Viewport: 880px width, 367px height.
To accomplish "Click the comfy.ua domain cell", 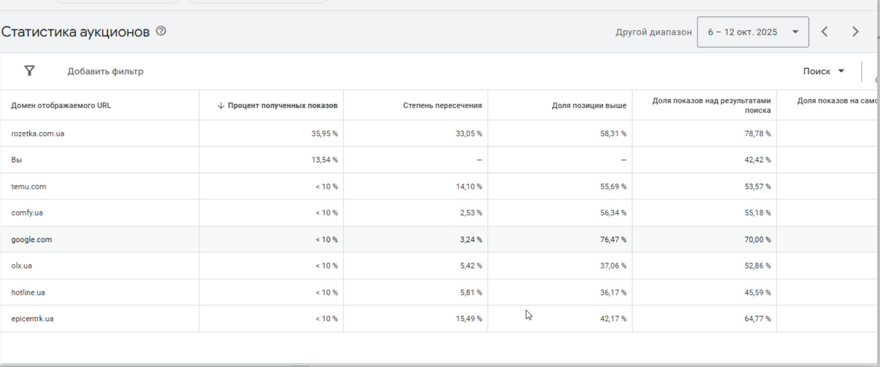I will 27,213.
